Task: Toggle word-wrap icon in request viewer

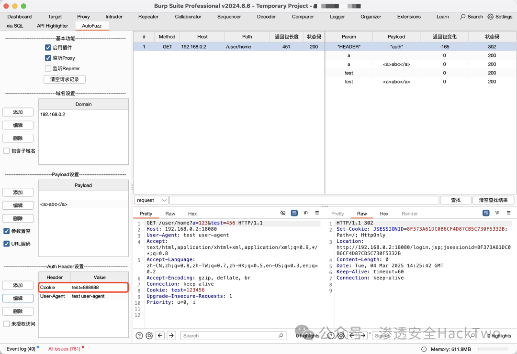Action: [x=294, y=213]
